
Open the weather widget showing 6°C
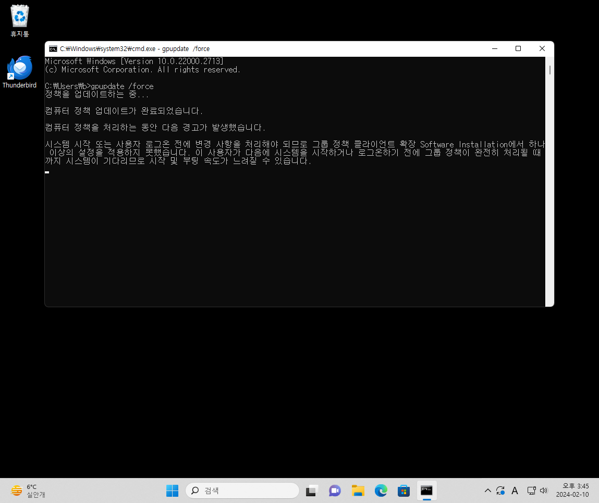click(28, 491)
